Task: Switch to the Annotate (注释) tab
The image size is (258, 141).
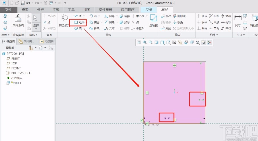Action: 56,10
